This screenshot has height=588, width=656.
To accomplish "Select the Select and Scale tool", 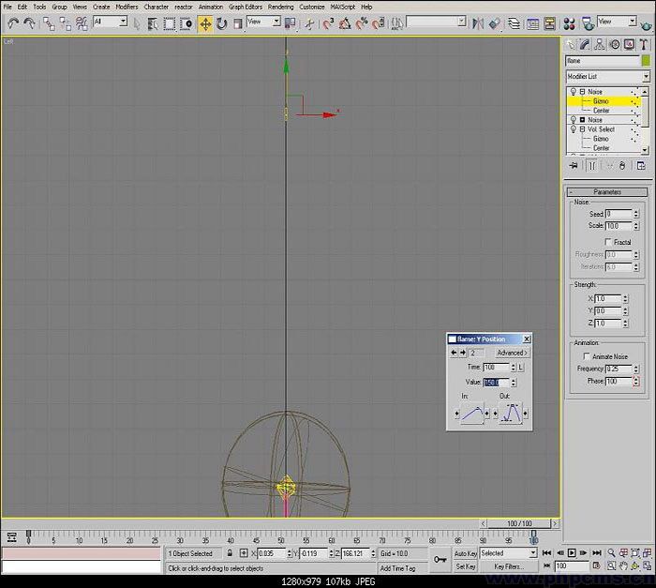I will pyautogui.click(x=238, y=23).
